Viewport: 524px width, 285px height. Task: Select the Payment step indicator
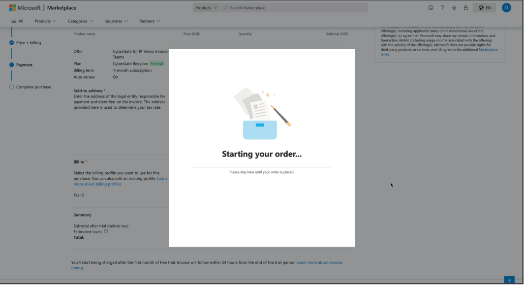click(x=11, y=64)
